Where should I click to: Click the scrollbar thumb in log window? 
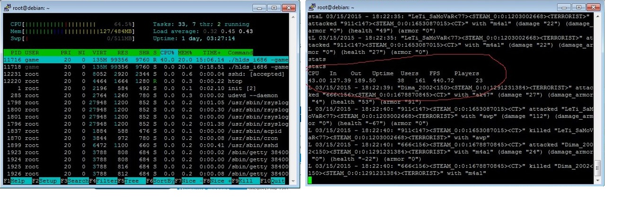click(x=597, y=168)
